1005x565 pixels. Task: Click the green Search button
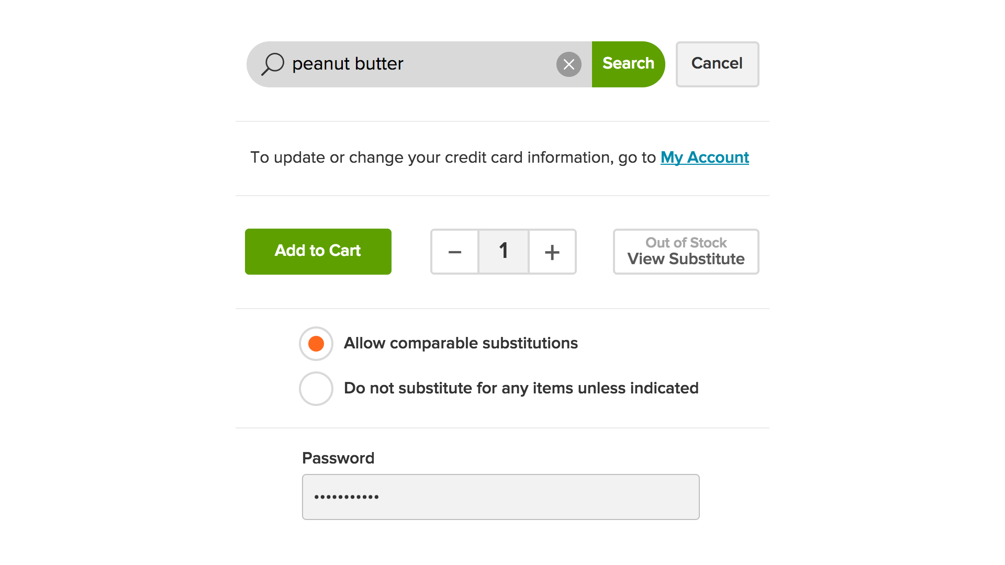coord(628,64)
